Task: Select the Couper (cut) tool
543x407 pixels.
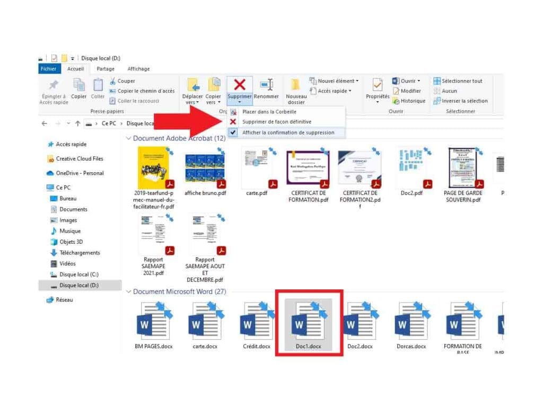Action: (x=123, y=81)
